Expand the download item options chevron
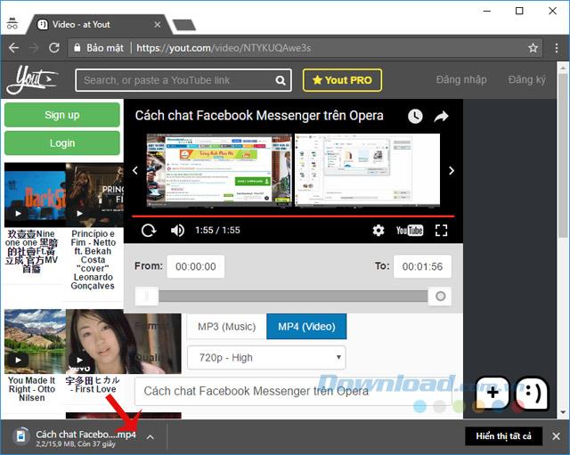This screenshot has width=570, height=455. tap(151, 437)
